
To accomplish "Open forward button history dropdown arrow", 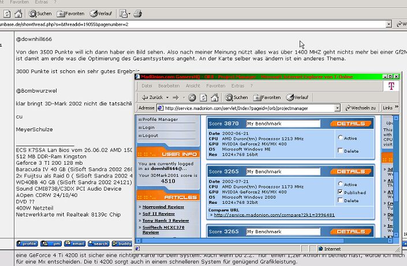I will click(184, 97).
